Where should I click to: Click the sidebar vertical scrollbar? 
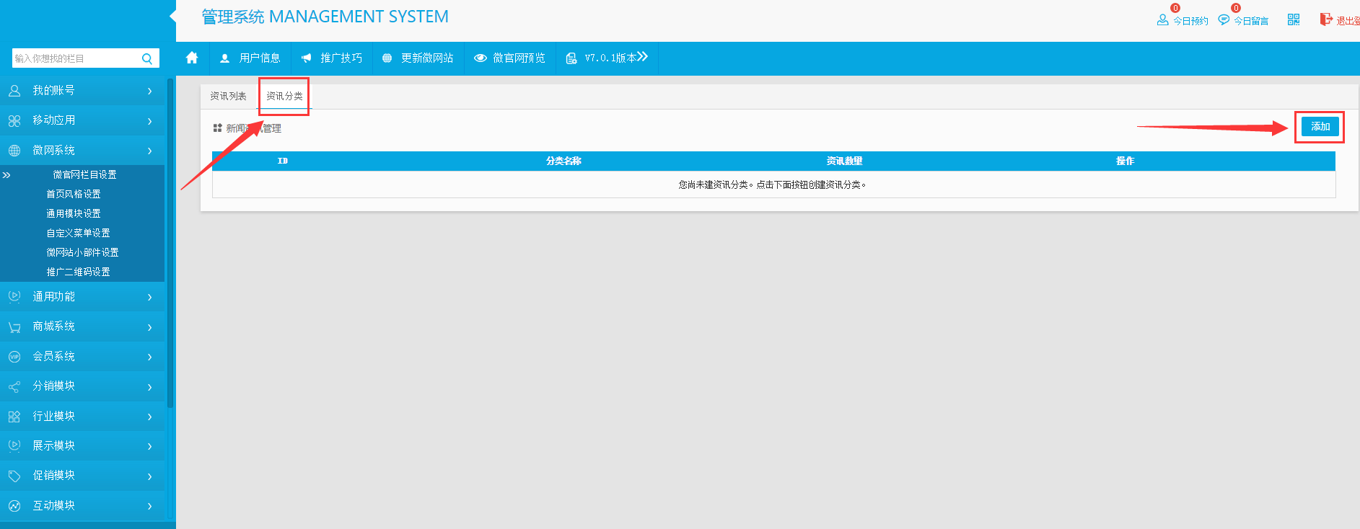click(x=170, y=243)
